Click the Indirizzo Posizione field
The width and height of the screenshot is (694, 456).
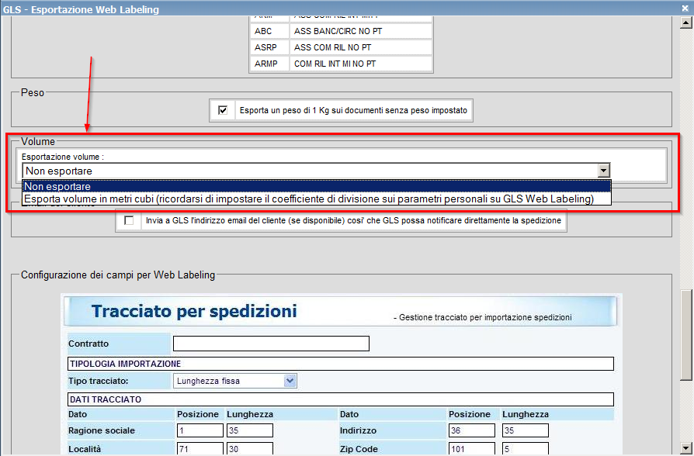coord(471,430)
